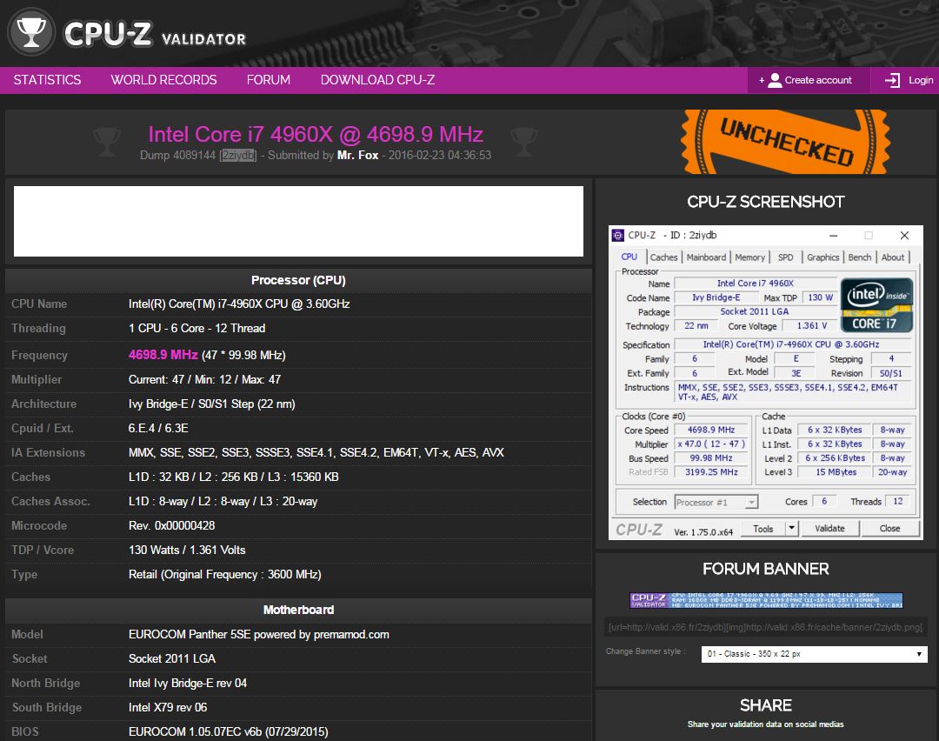Switch to SPD tab in CPU-Z screenshot
The width and height of the screenshot is (939, 741).
pyautogui.click(x=785, y=257)
